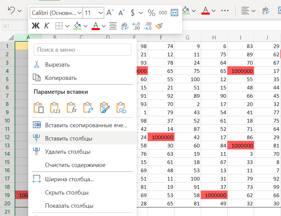The image size is (281, 216).
Task: Apply red font color in the mini toolbar
Action: [x=96, y=26]
